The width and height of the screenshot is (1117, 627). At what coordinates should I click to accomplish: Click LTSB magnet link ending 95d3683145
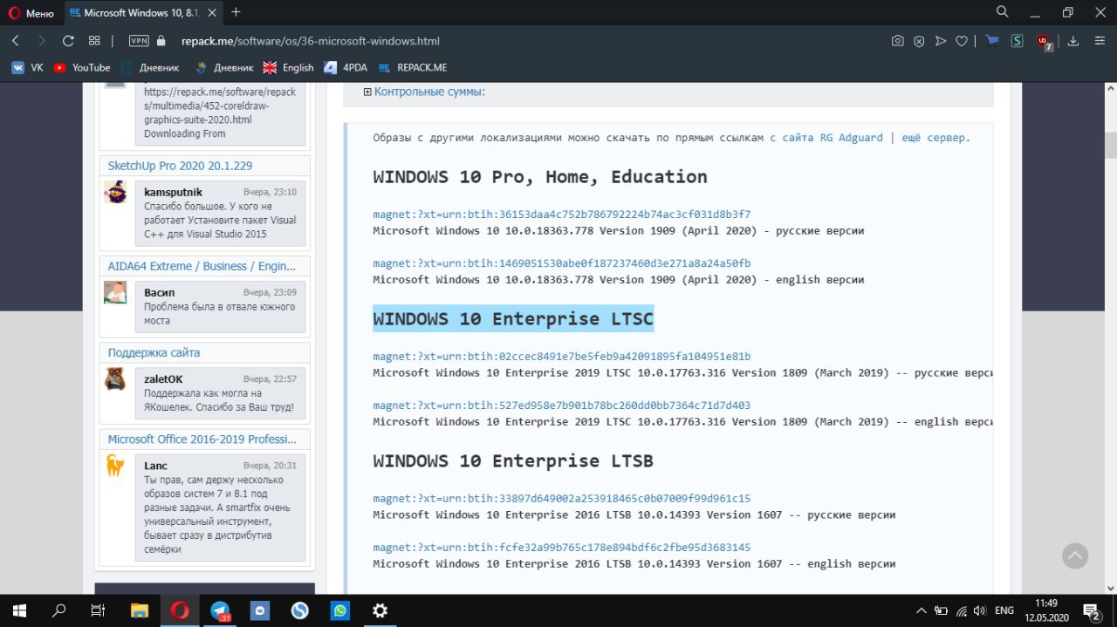[561, 548]
